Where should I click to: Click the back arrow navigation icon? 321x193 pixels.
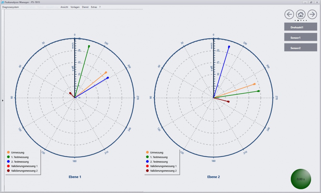pos(289,14)
